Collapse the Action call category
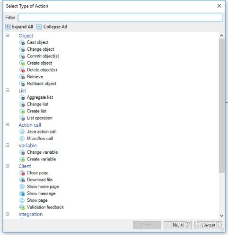 [x=8, y=125]
